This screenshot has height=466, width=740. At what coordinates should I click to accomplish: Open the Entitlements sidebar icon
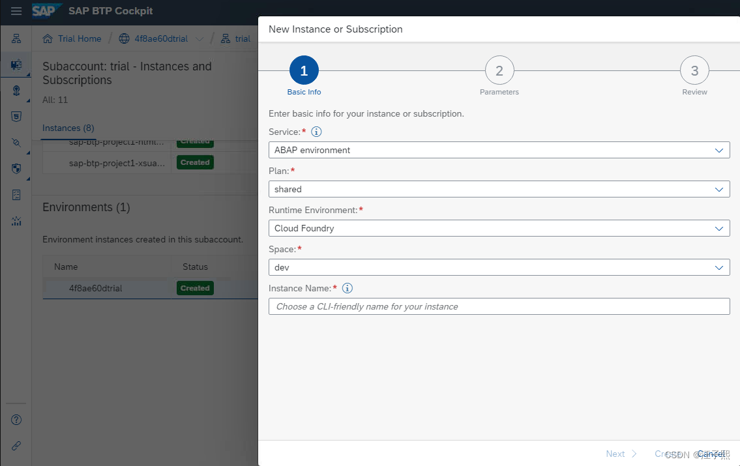point(16,195)
